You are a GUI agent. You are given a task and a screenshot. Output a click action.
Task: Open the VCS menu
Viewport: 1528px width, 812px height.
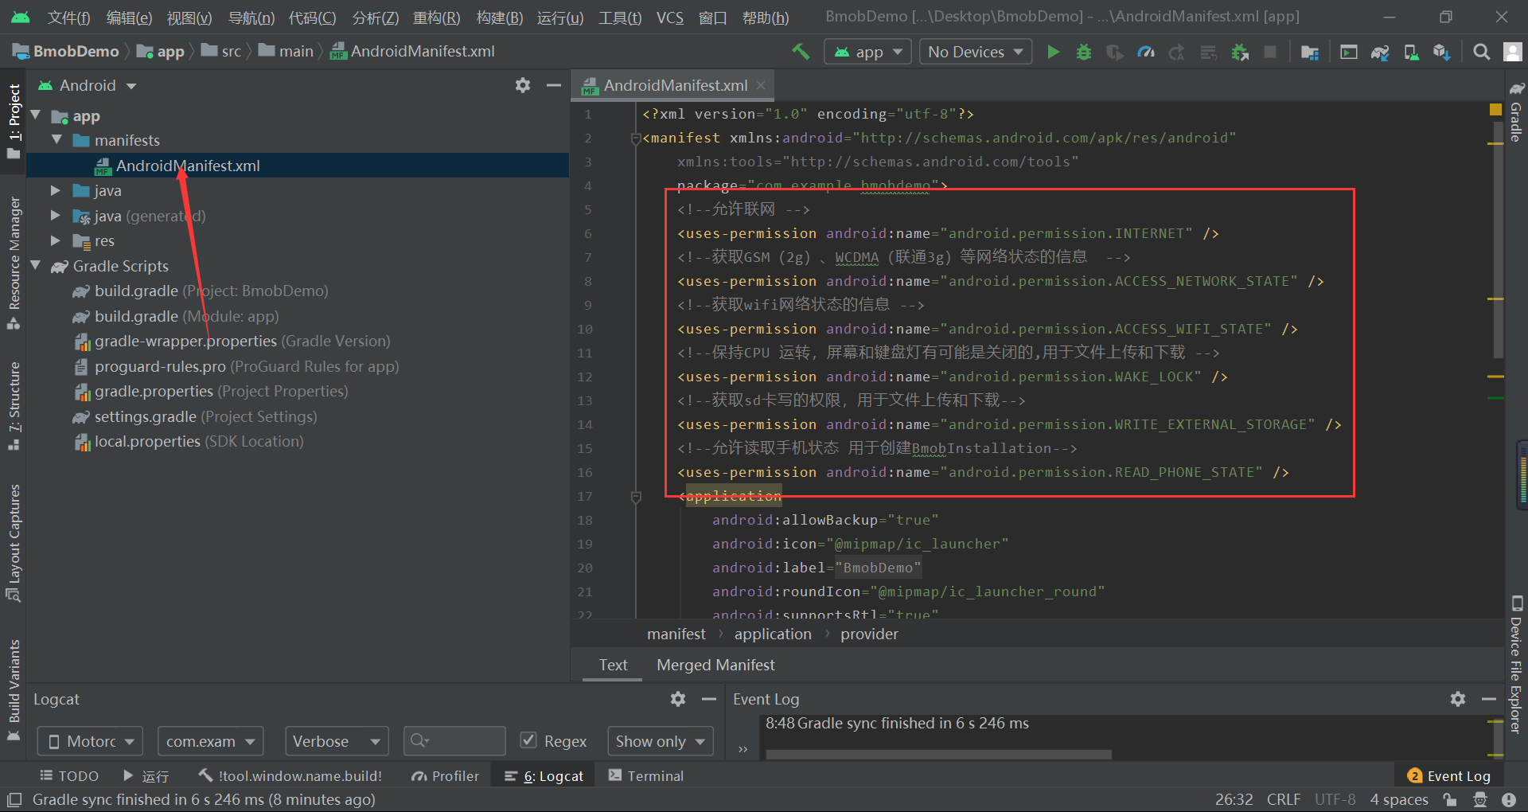click(x=669, y=18)
